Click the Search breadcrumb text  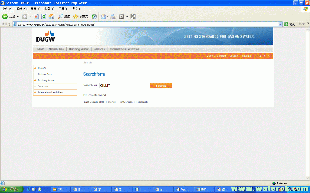(x=87, y=62)
